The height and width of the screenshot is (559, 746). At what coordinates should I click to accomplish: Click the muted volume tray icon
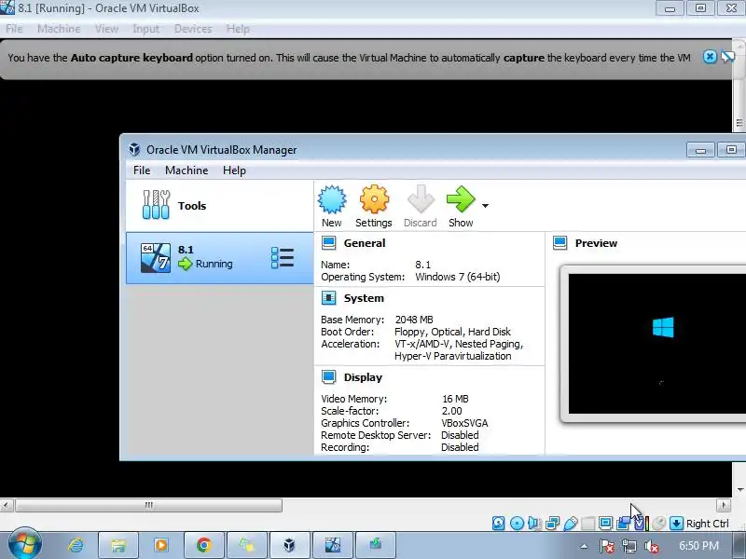(651, 547)
